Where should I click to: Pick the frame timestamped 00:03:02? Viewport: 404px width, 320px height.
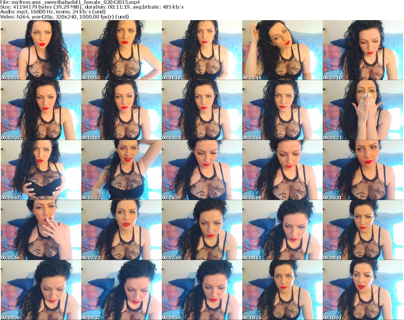[x=122, y=110]
